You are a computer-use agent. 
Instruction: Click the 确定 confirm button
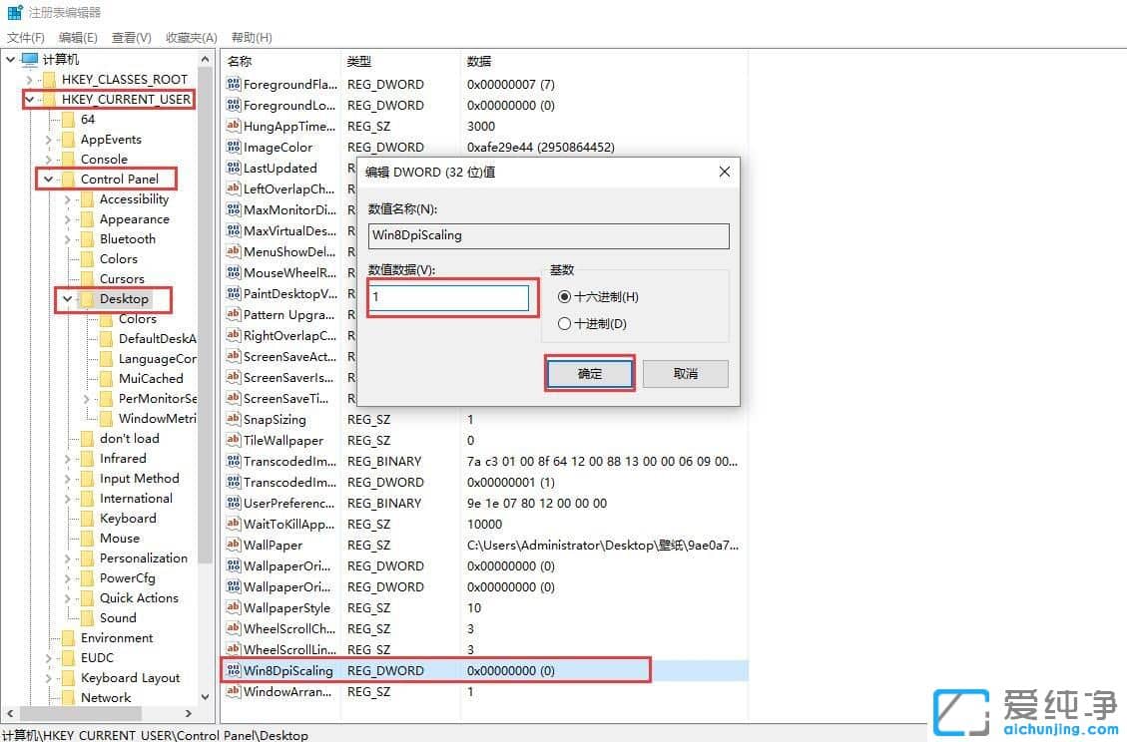pos(589,373)
